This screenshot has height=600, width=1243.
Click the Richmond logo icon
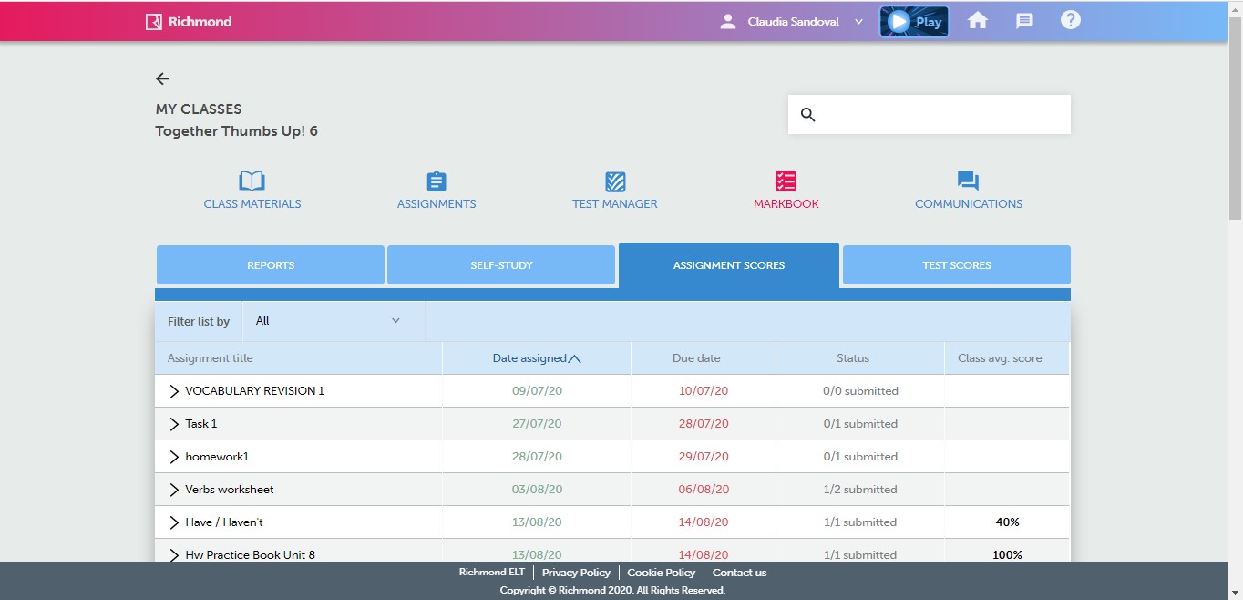click(x=154, y=22)
